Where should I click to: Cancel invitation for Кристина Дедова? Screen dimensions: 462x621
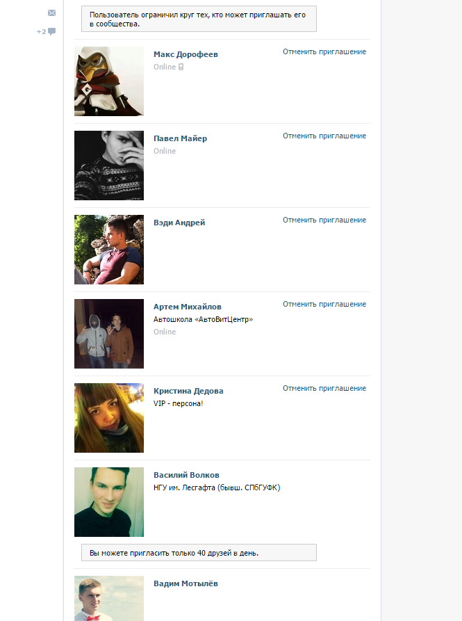tap(324, 388)
